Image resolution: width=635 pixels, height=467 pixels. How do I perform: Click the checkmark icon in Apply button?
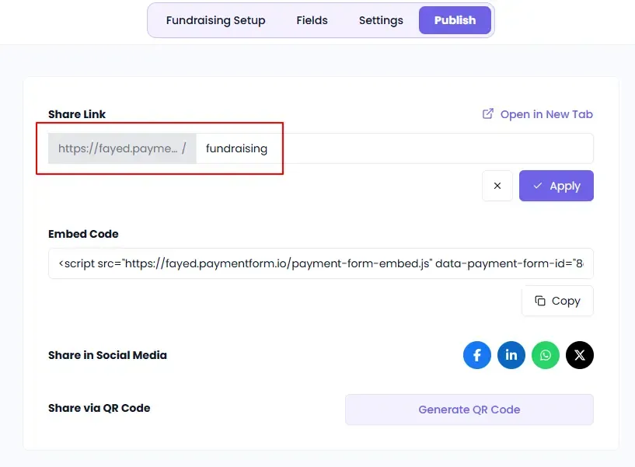tap(537, 186)
